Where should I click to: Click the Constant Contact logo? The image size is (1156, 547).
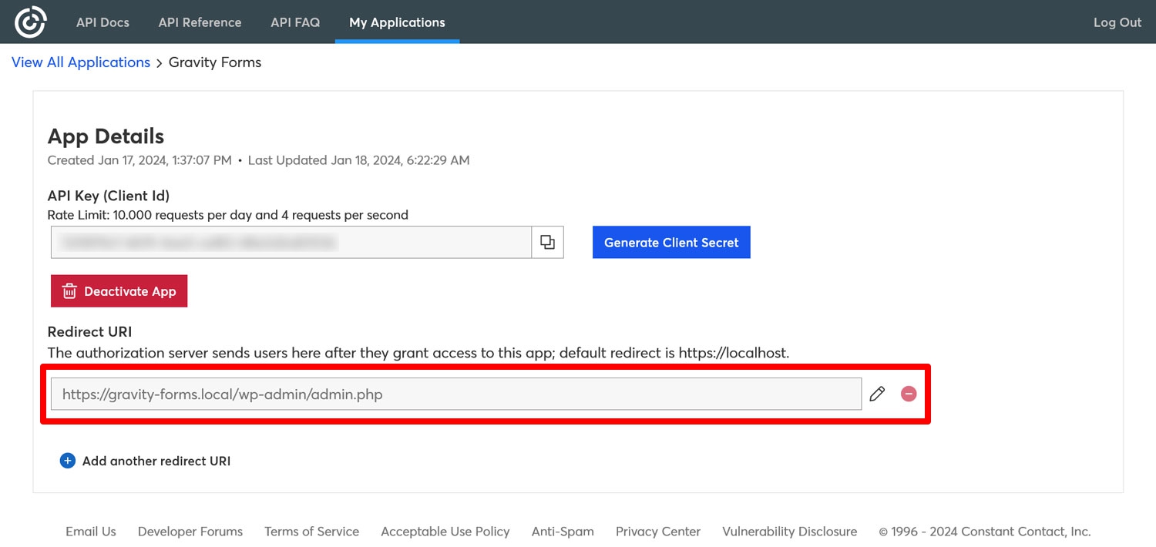pos(31,22)
